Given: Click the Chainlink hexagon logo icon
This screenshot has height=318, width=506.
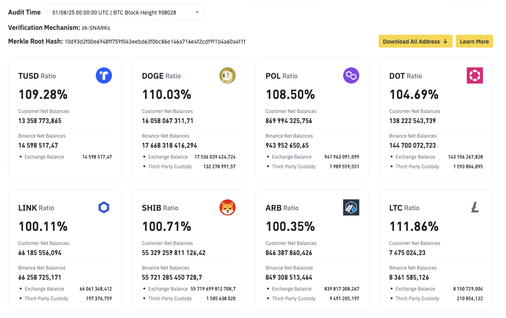Looking at the screenshot, I should pyautogui.click(x=104, y=207).
